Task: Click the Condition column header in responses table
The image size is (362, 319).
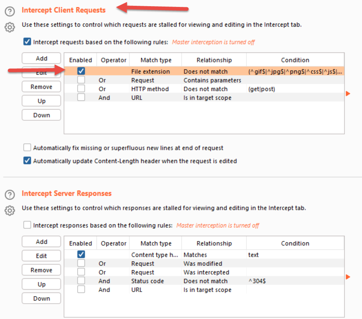Action: [295, 243]
